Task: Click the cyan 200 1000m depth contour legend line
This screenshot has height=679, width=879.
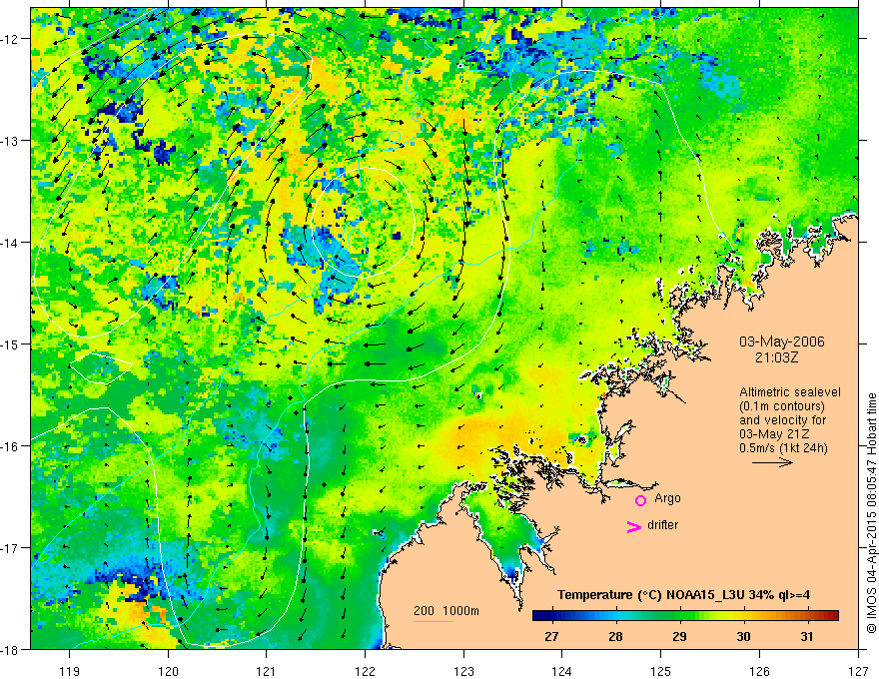Action: [x=434, y=621]
